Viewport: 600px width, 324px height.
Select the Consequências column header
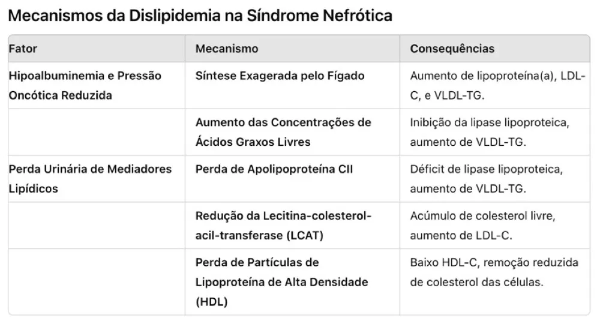[452, 49]
